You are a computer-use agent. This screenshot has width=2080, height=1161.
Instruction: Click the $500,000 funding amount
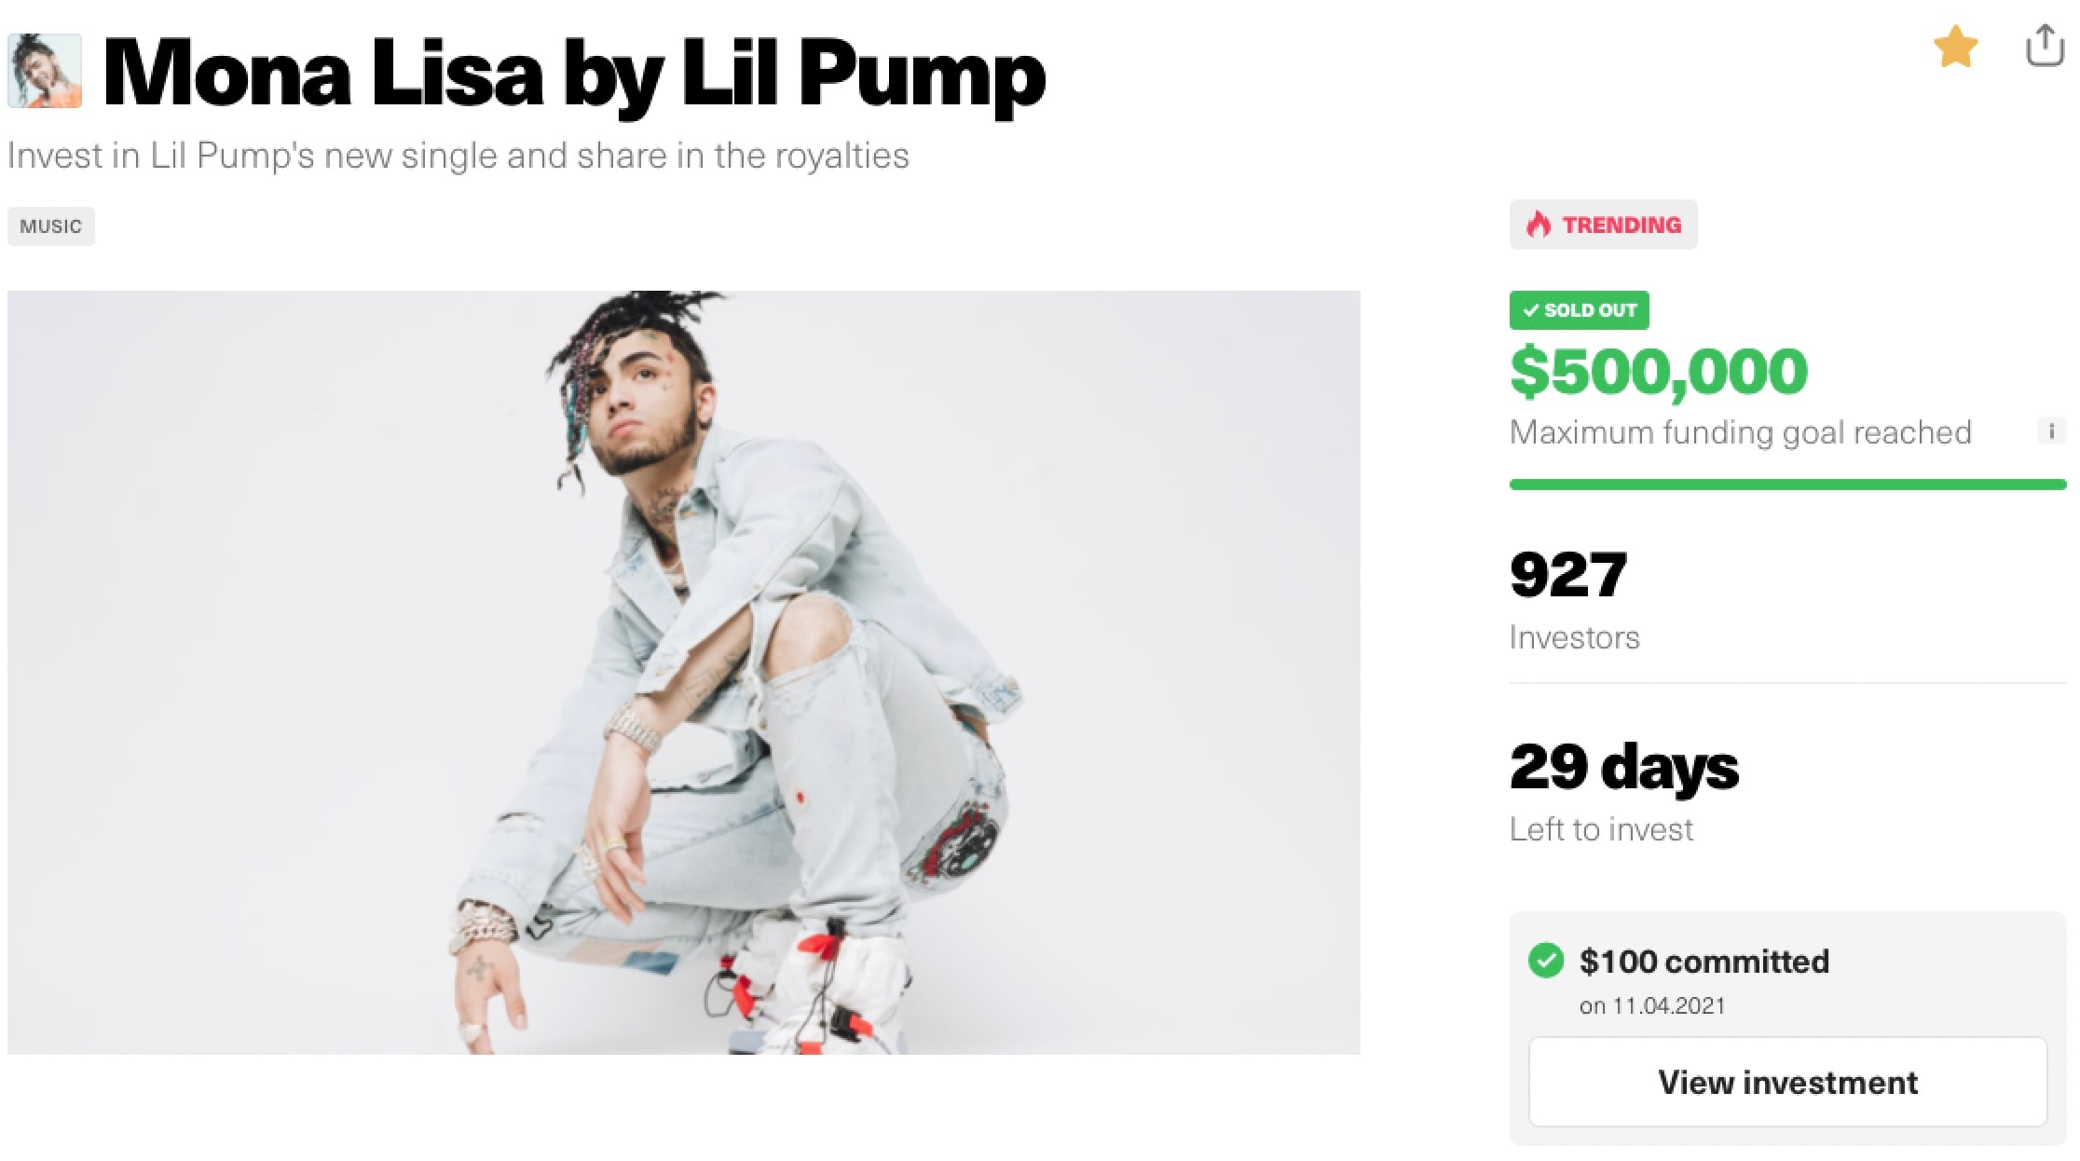pos(1659,372)
